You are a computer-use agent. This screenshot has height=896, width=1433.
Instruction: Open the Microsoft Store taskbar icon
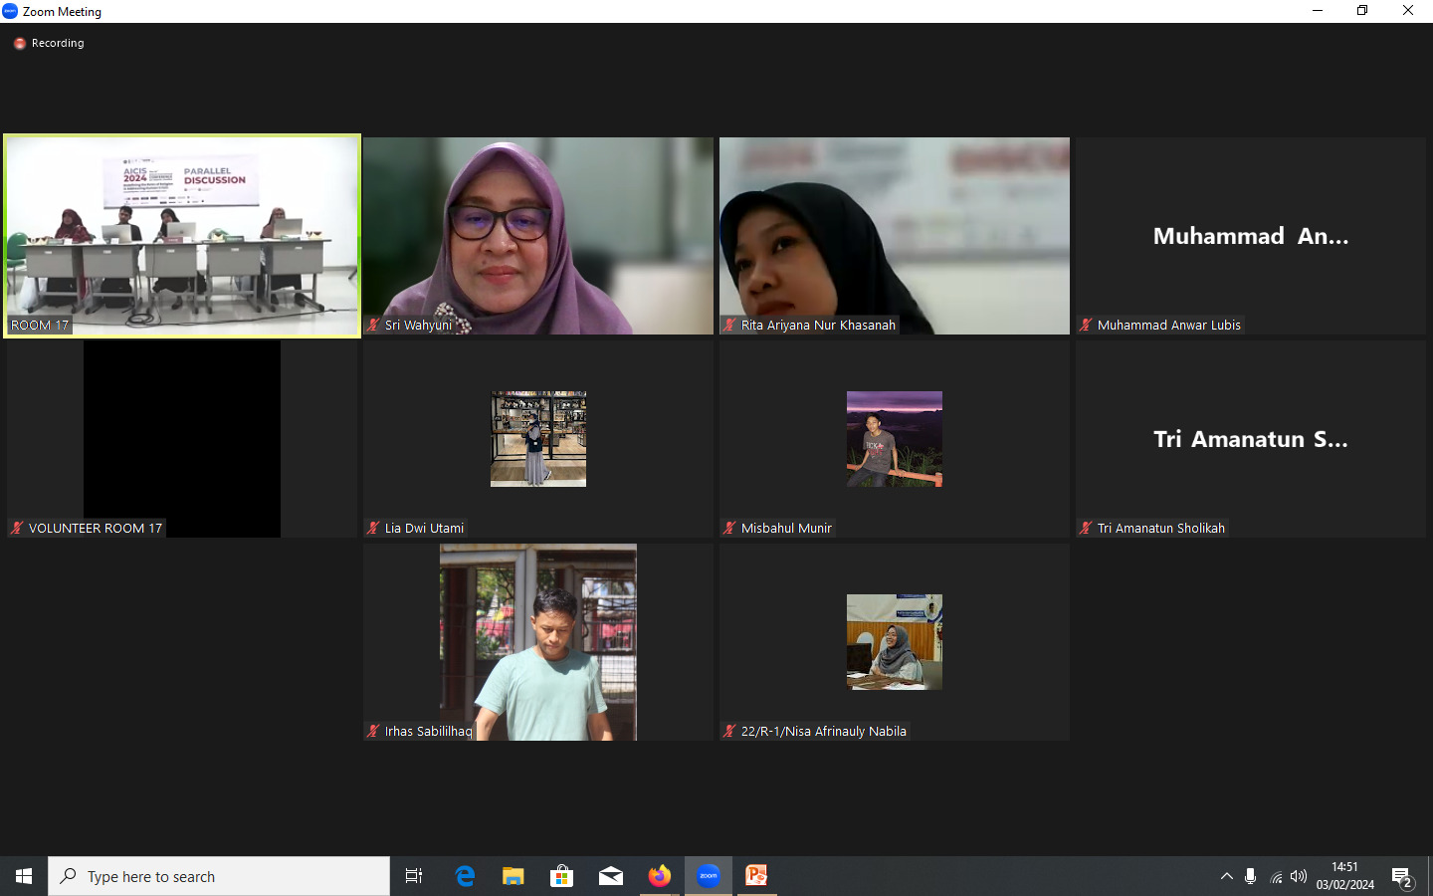561,876
